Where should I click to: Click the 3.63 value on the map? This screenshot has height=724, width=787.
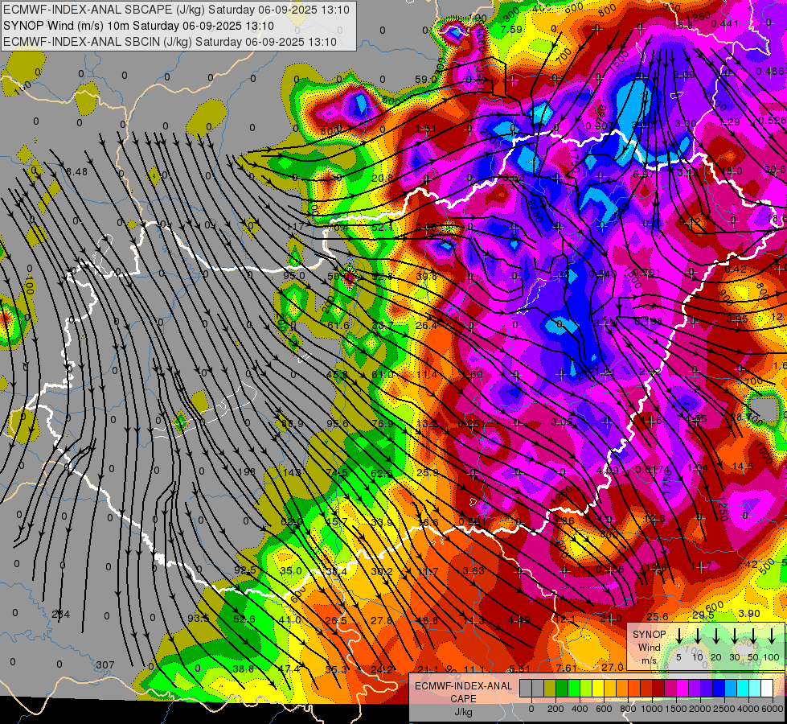tap(473, 570)
